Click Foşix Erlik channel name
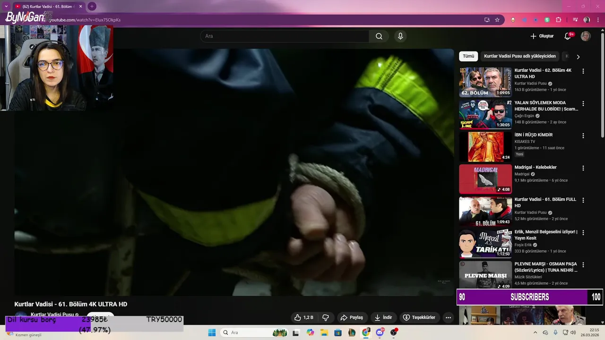 pos(523,245)
